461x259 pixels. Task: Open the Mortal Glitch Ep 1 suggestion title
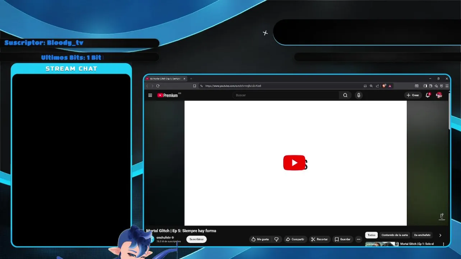pos(417,244)
